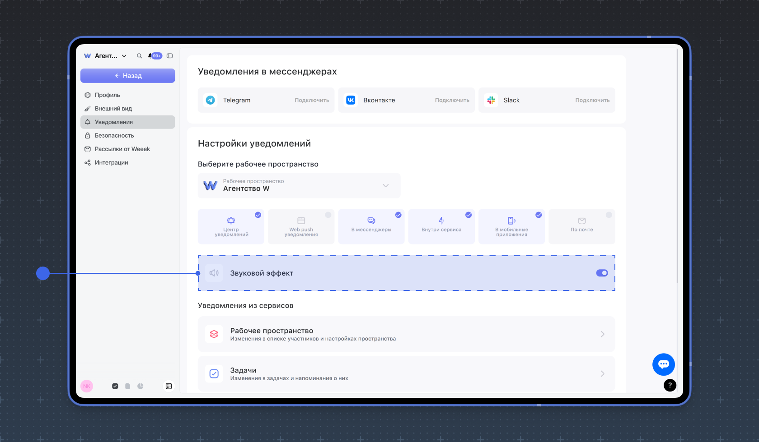The width and height of the screenshot is (759, 442).
Task: Open notifications bell with 99+ badge
Action: (155, 56)
